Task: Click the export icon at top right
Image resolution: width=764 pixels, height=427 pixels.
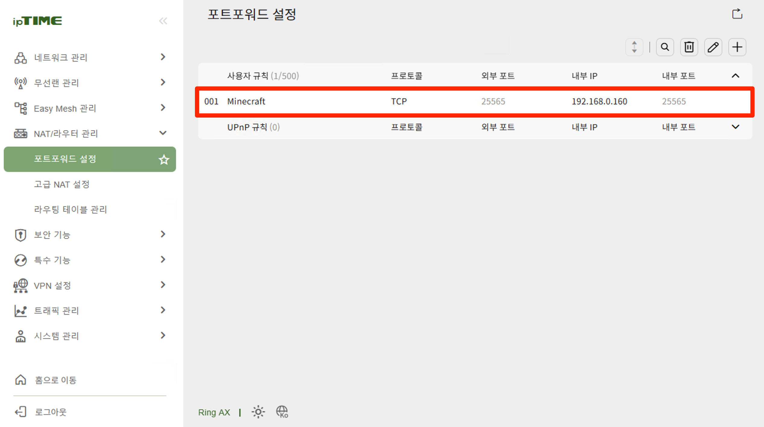Action: (x=737, y=14)
